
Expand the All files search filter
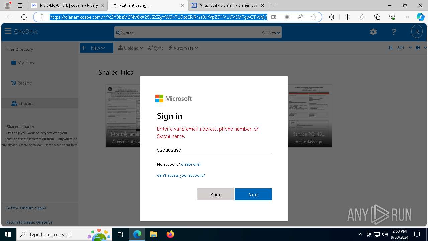271,33
